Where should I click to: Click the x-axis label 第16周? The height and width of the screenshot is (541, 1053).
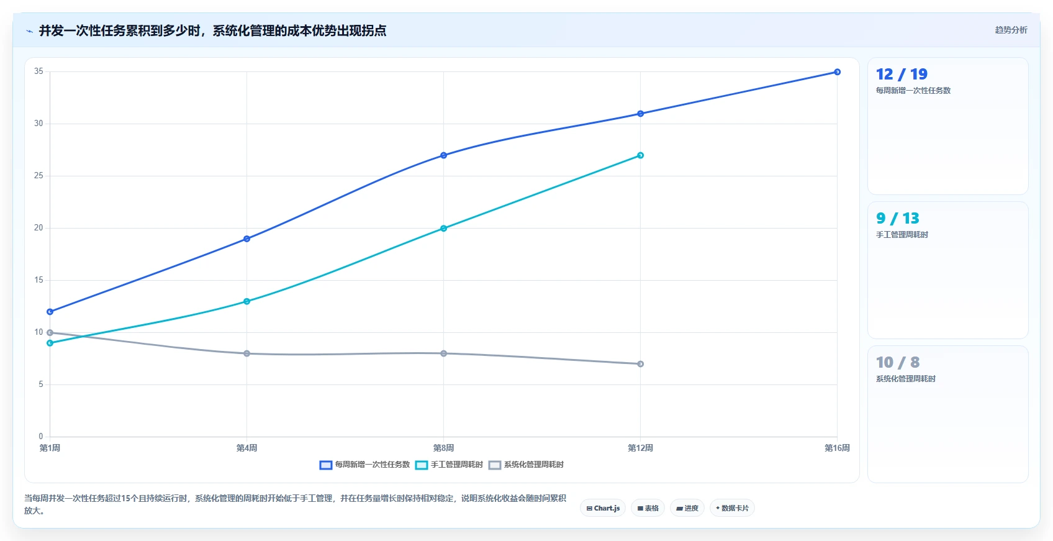838,448
